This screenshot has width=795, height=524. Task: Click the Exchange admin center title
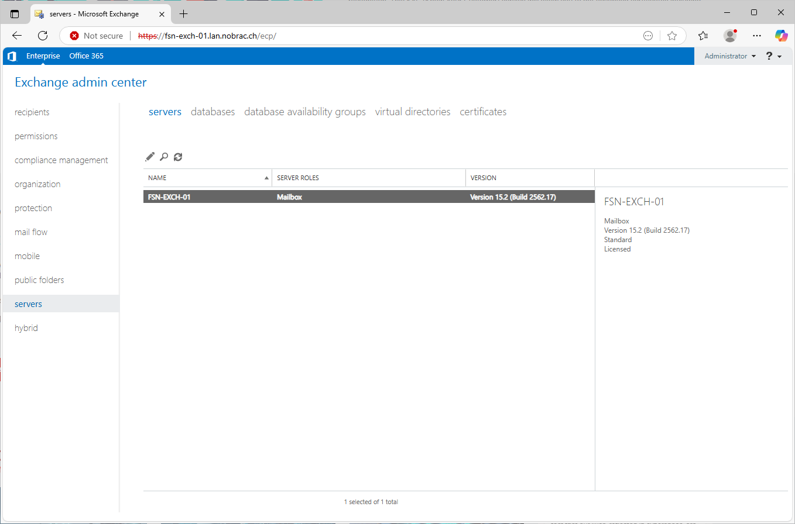[x=81, y=82]
